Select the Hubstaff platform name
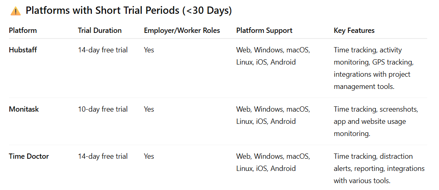The image size is (439, 190). point(23,50)
